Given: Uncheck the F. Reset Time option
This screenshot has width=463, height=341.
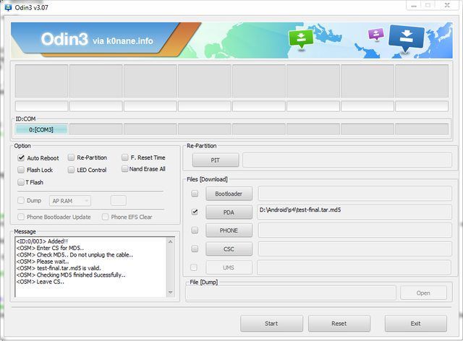Looking at the screenshot, I should (124, 157).
